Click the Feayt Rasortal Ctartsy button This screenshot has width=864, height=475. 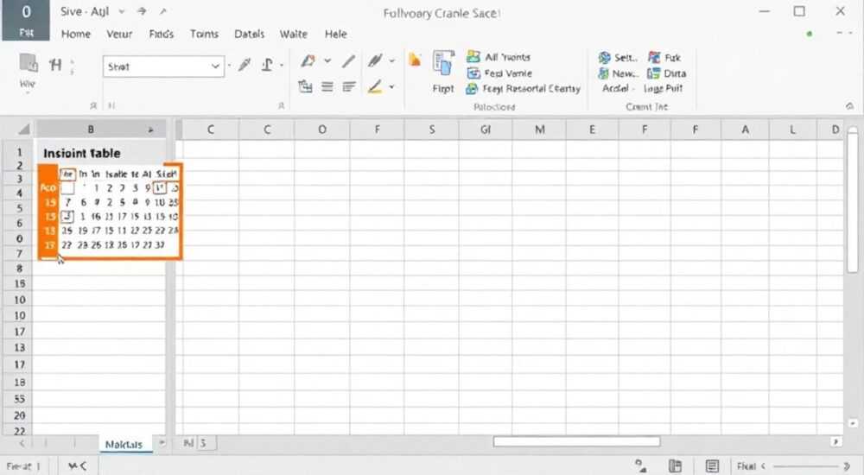[x=523, y=89]
